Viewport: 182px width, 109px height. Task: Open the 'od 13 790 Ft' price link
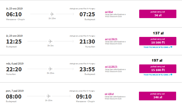click(111, 39)
